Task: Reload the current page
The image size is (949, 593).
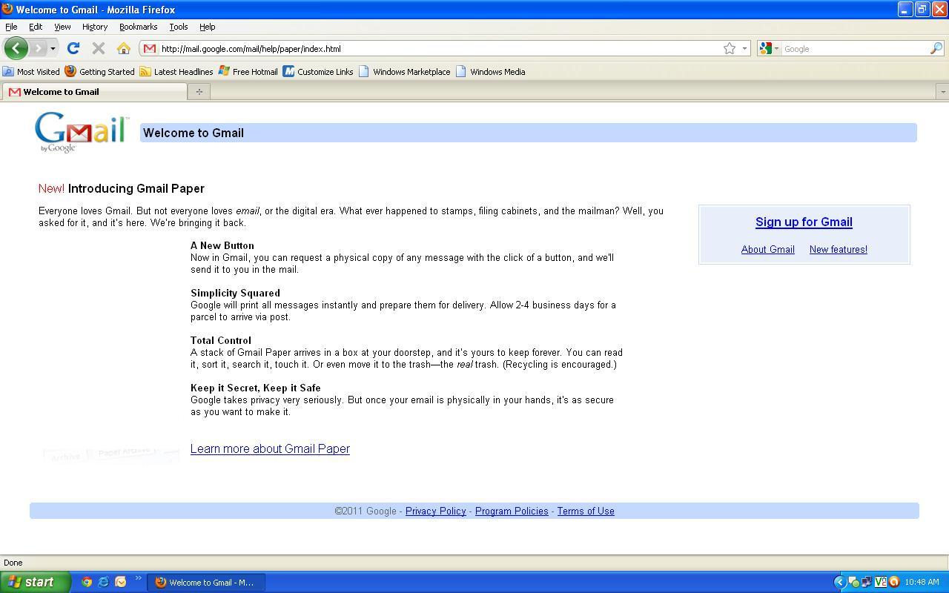Action: pos(73,48)
